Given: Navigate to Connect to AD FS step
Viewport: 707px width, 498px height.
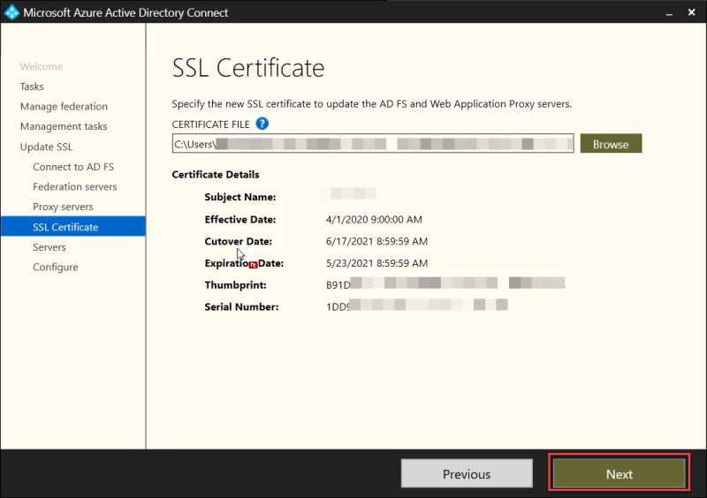Looking at the screenshot, I should (73, 167).
